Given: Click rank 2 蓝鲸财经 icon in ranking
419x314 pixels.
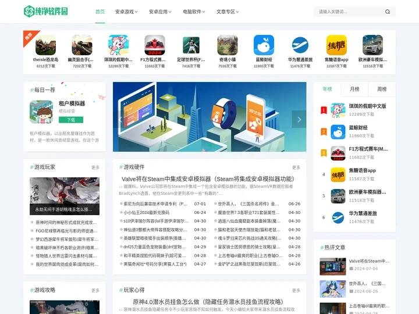Looking at the screenshot, I should point(338,131).
